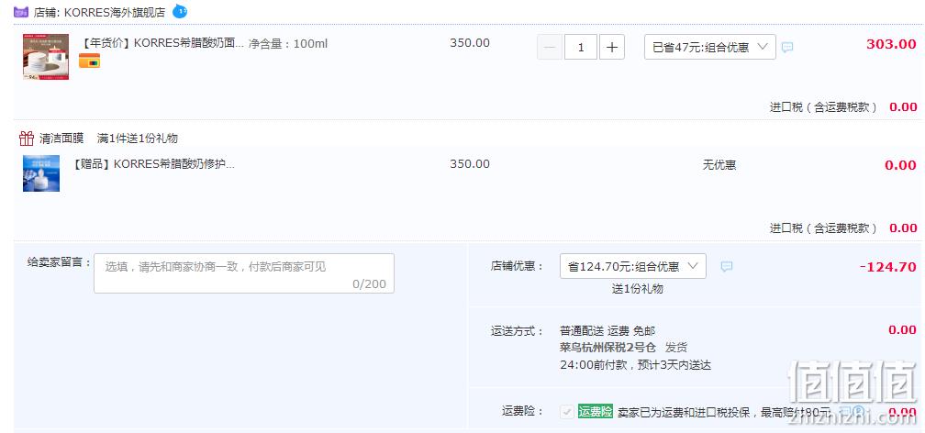Increase quantity with the plus button

click(x=612, y=47)
